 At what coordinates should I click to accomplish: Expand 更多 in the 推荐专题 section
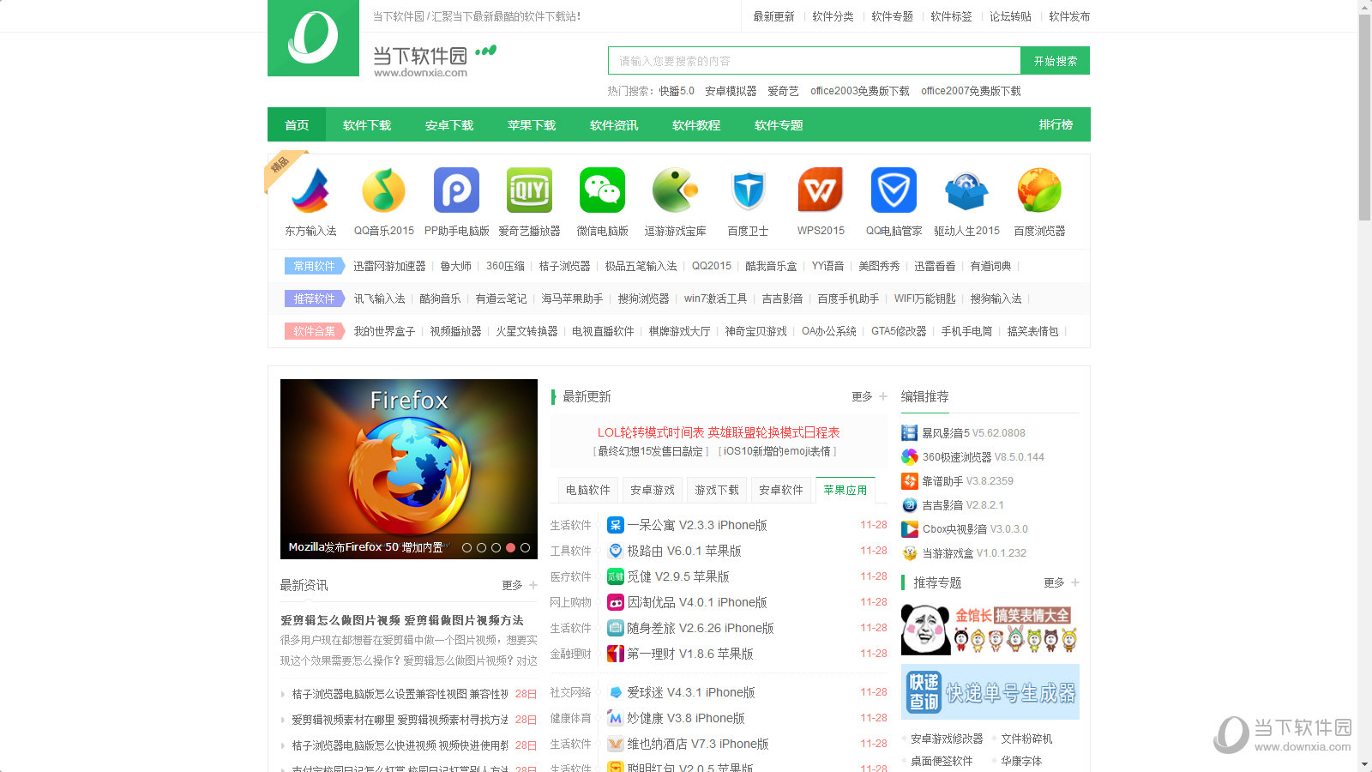point(1054,582)
